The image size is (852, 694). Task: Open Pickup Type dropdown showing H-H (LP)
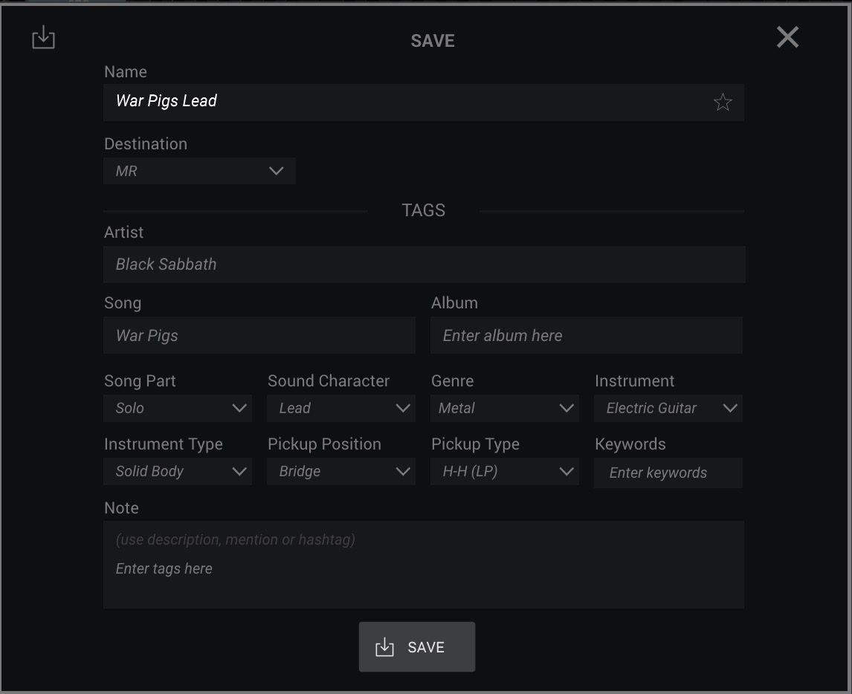[x=504, y=471]
